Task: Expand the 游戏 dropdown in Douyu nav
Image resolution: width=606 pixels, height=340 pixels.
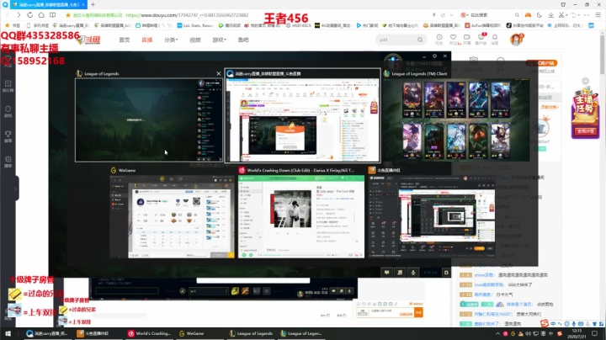Action: [219, 40]
